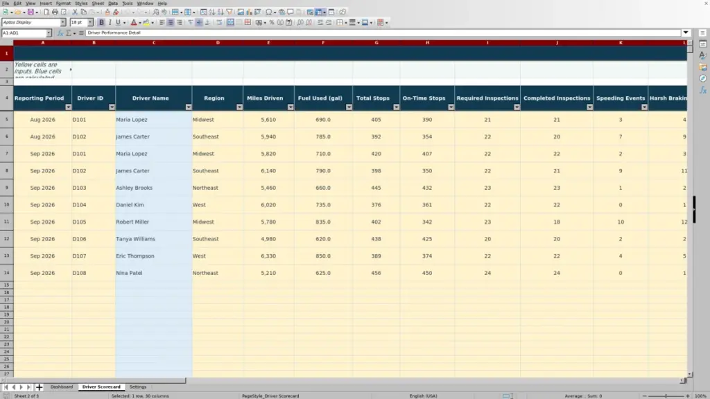This screenshot has height=399, width=710.
Task: Open the sidebar settings hamburger menu
Action: tap(702, 33)
